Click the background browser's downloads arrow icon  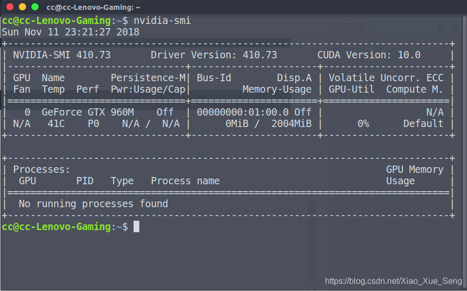pos(439,28)
